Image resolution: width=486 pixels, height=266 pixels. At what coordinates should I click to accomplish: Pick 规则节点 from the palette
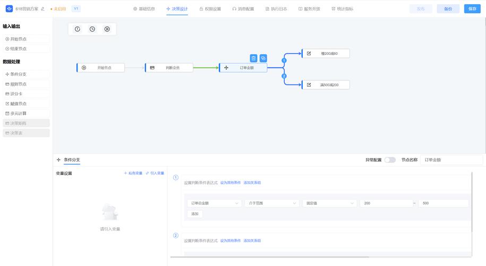point(26,84)
